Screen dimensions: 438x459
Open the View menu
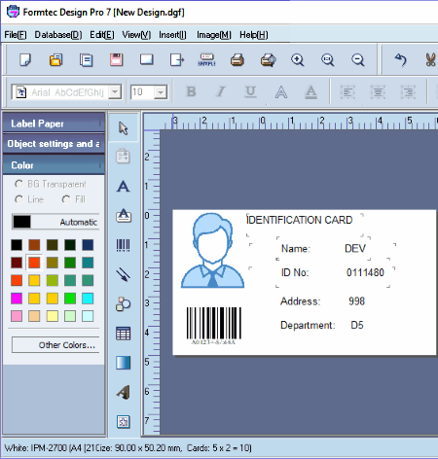(136, 35)
